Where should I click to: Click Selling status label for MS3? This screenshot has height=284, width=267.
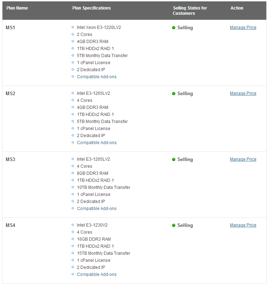click(185, 160)
